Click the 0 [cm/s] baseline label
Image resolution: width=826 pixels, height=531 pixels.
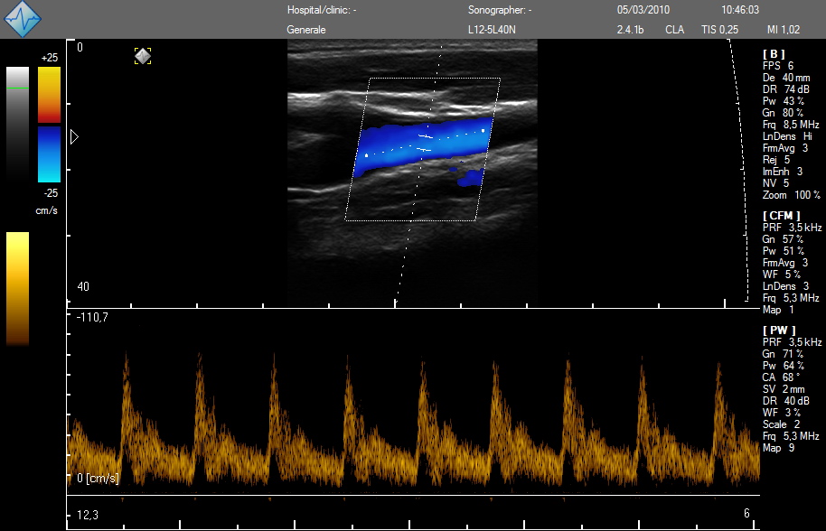click(98, 478)
